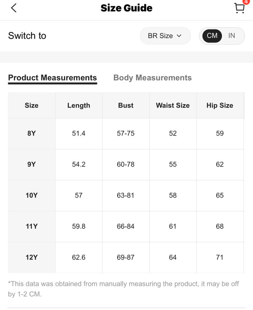Image resolution: width=253 pixels, height=310 pixels.
Task: Select the Product Measurements tab
Action: pos(52,78)
